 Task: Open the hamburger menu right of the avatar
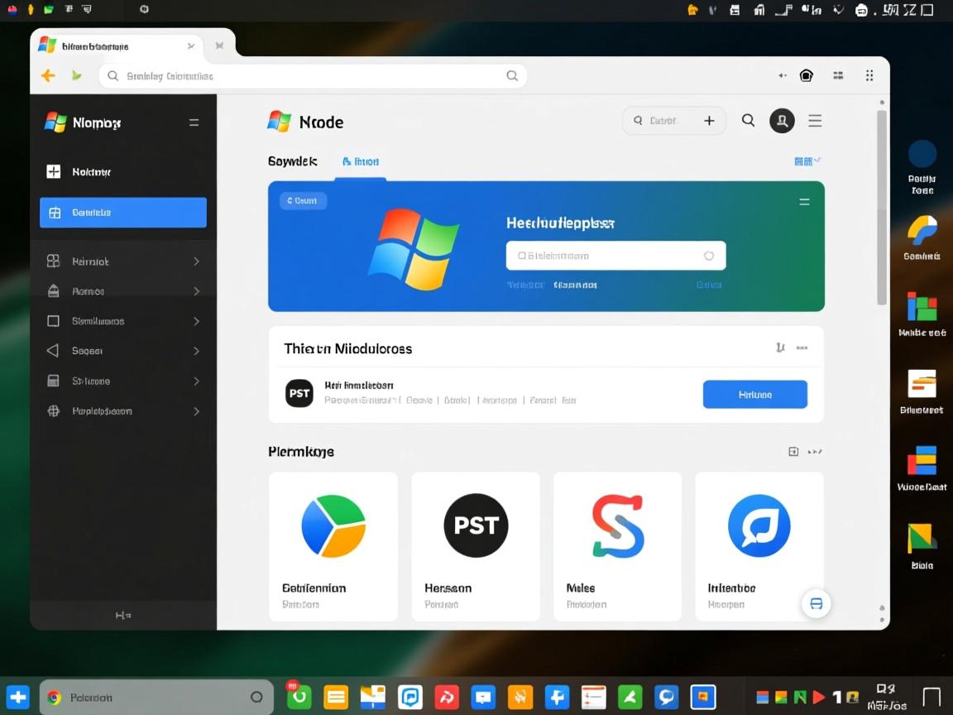pyautogui.click(x=815, y=121)
